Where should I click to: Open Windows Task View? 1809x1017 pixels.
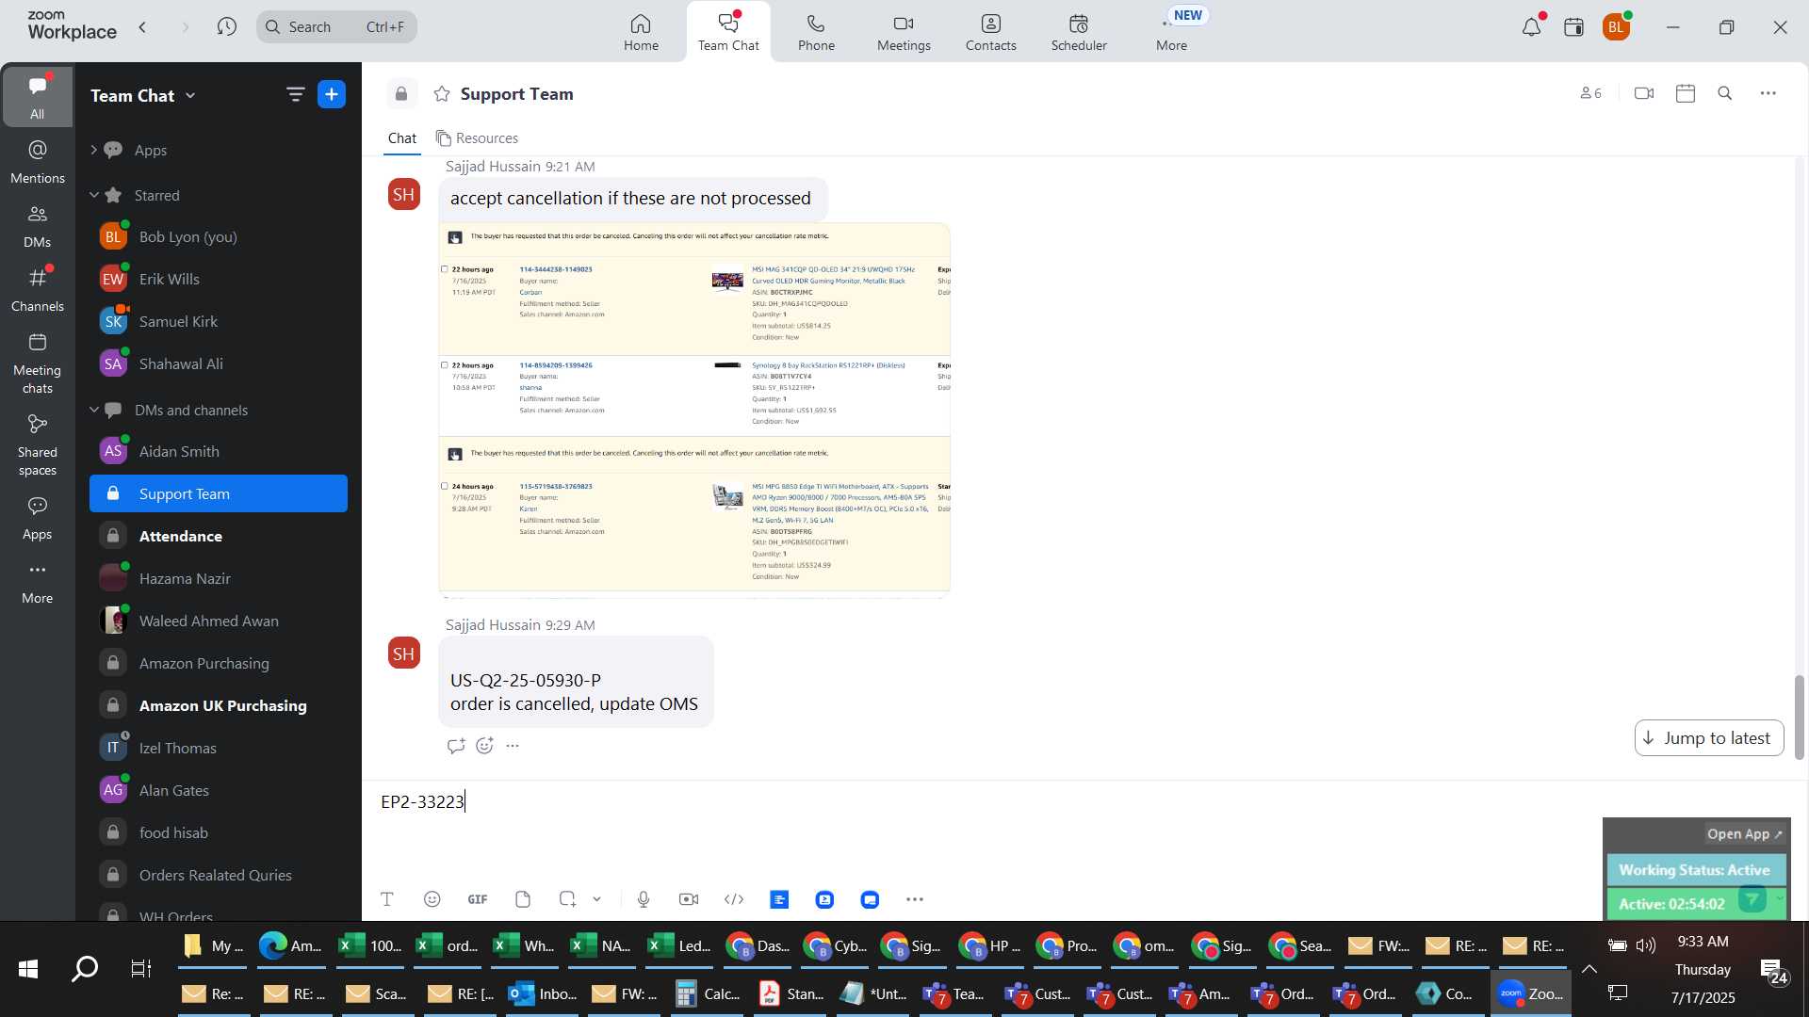[141, 969]
